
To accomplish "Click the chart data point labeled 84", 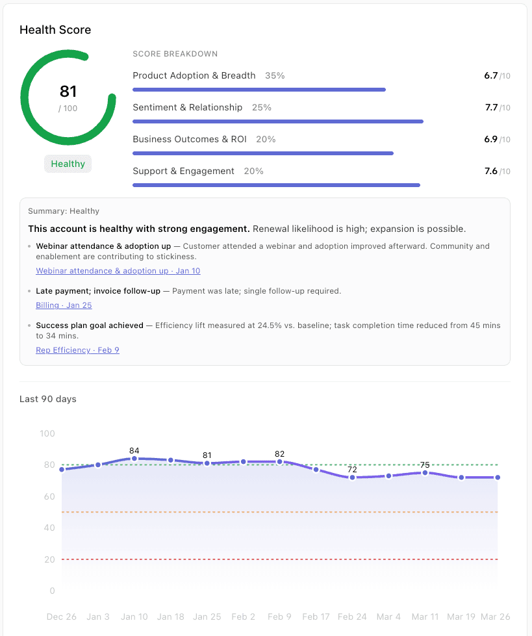I will pos(134,459).
